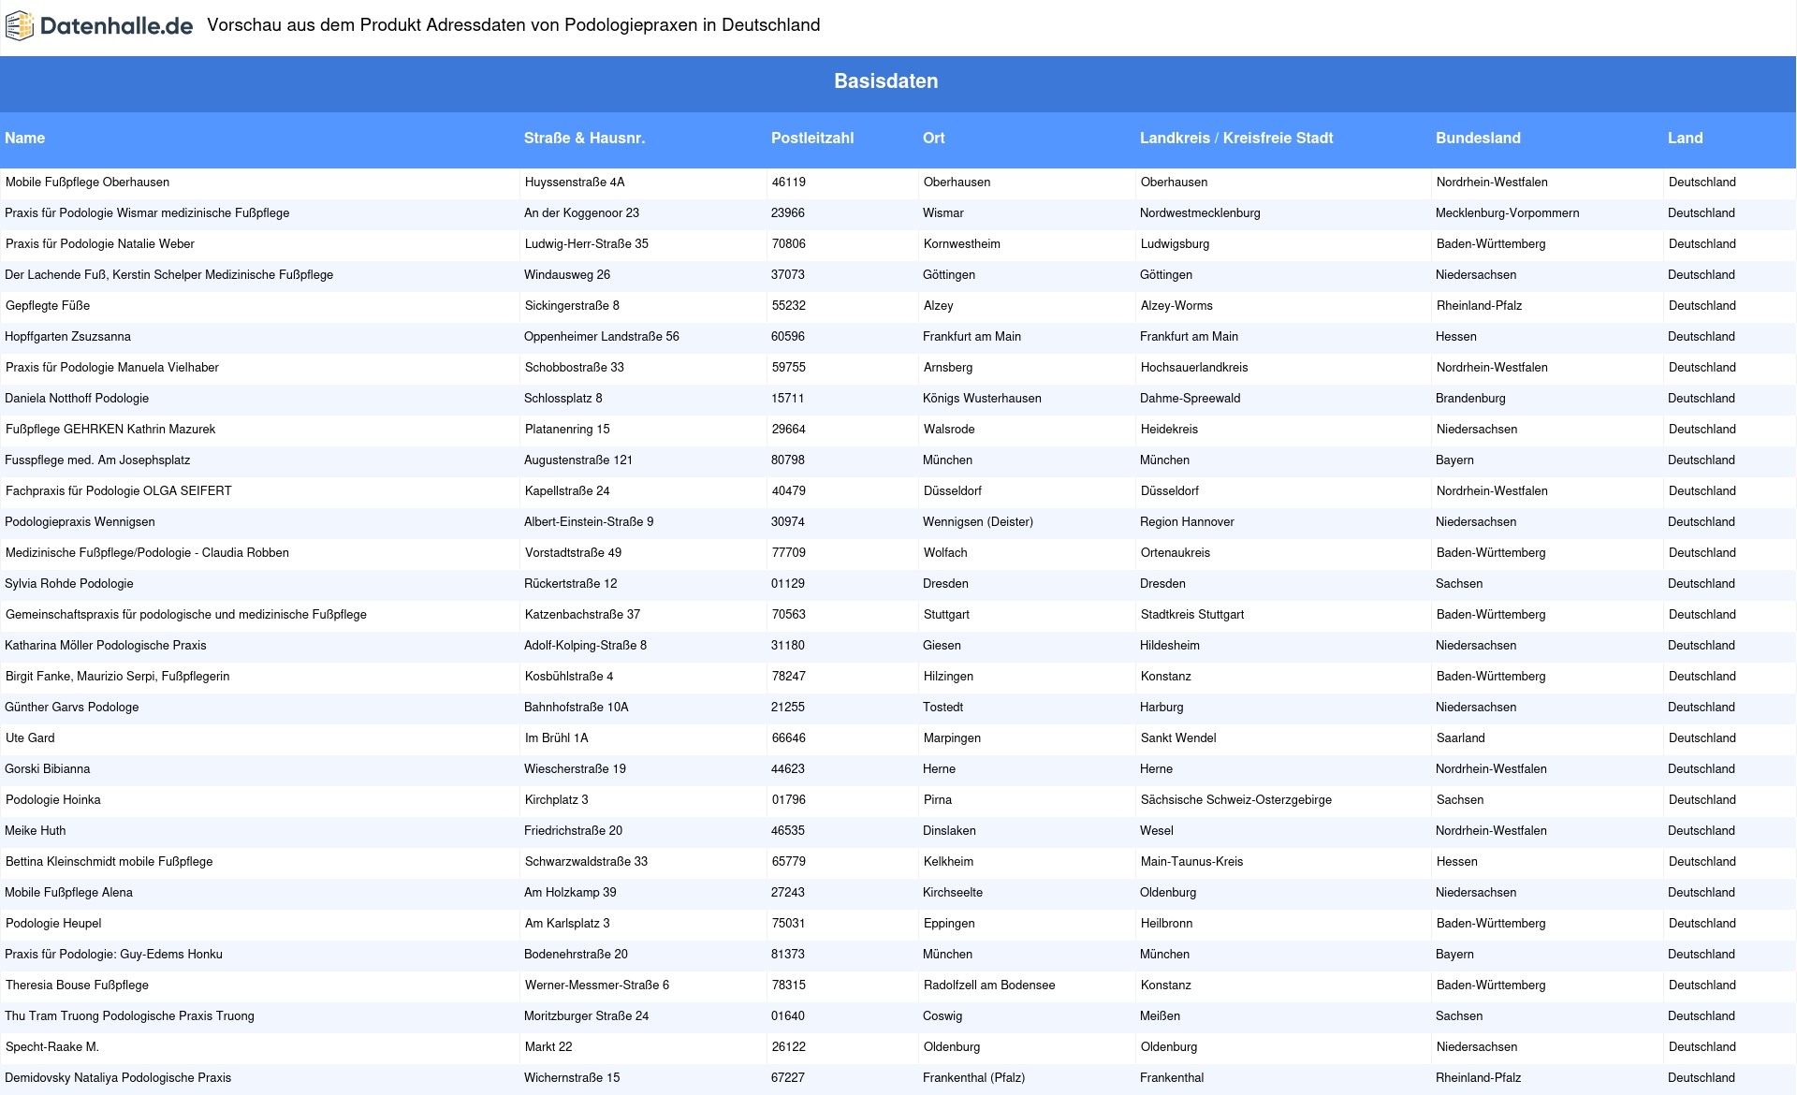Select Katharina Möller Podologische Praxis
Viewport: 1797px width, 1095px height.
pos(106,646)
